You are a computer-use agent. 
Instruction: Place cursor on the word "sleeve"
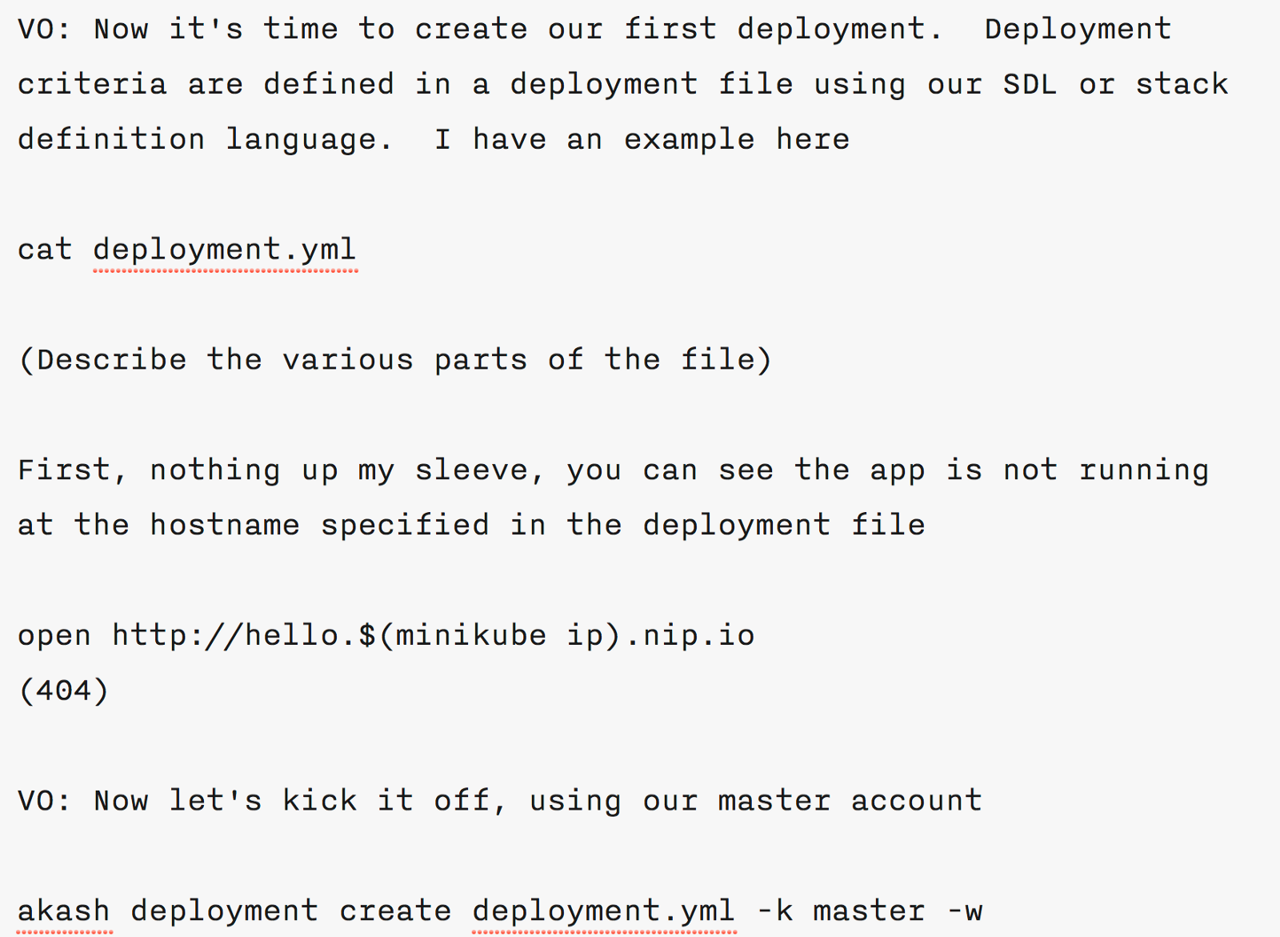[x=478, y=470]
